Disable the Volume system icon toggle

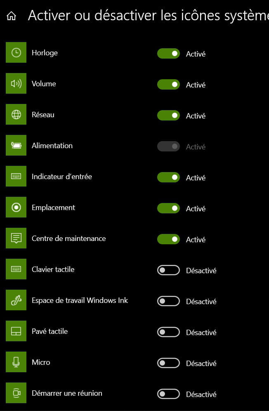[x=168, y=85]
